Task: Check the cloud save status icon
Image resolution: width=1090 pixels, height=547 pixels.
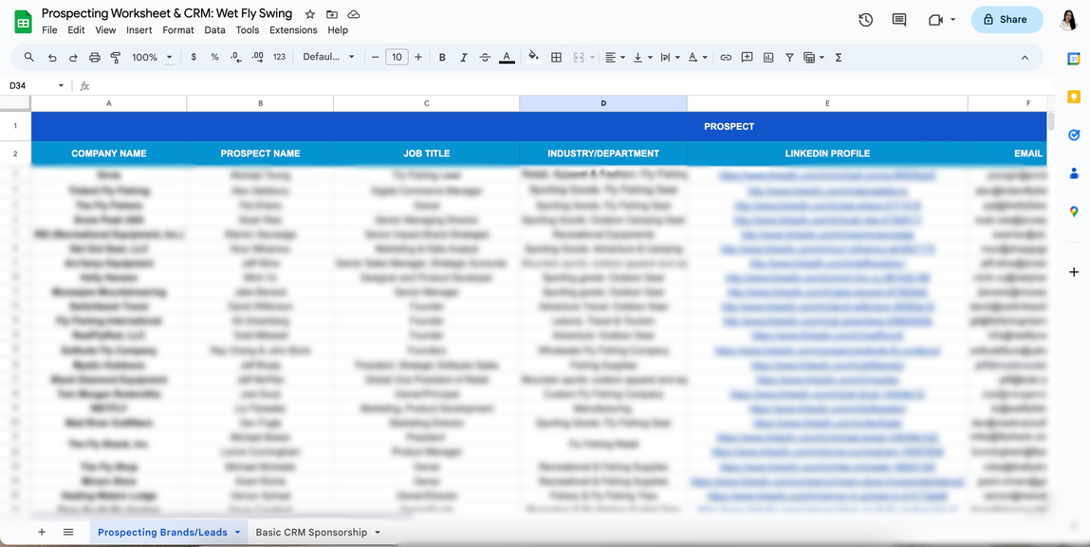Action: [353, 14]
